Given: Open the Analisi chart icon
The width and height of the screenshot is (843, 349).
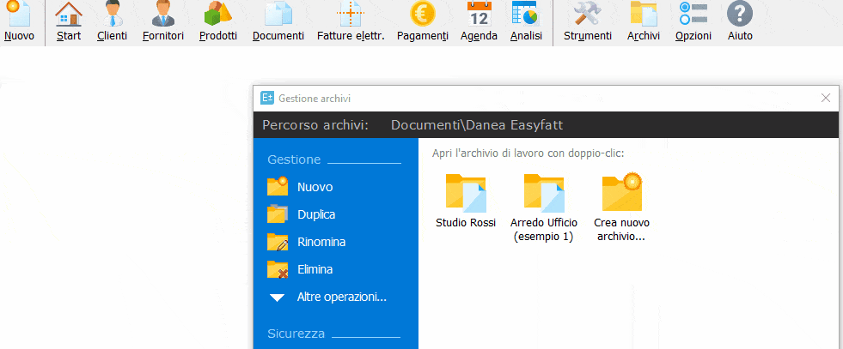Looking at the screenshot, I should [x=525, y=14].
